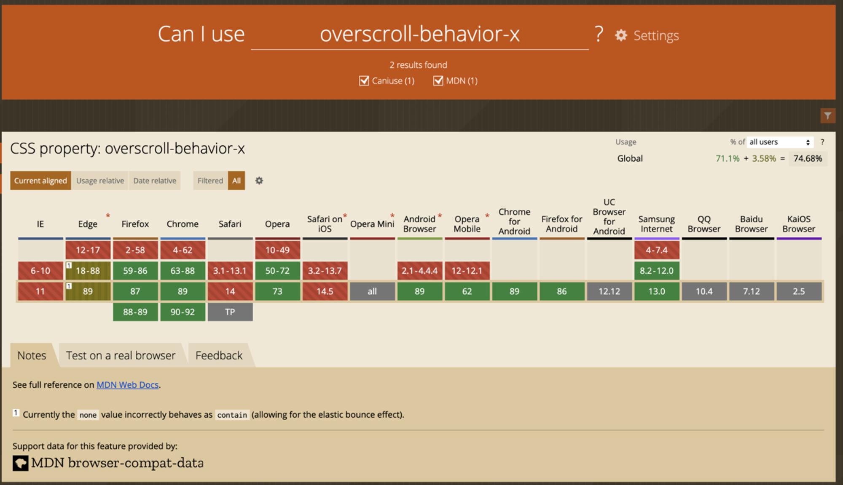
Task: Select the All browsers option
Action: 236,181
